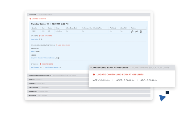Click the plus icon beside Add Resources
This screenshot has width=185, height=120.
57,45
